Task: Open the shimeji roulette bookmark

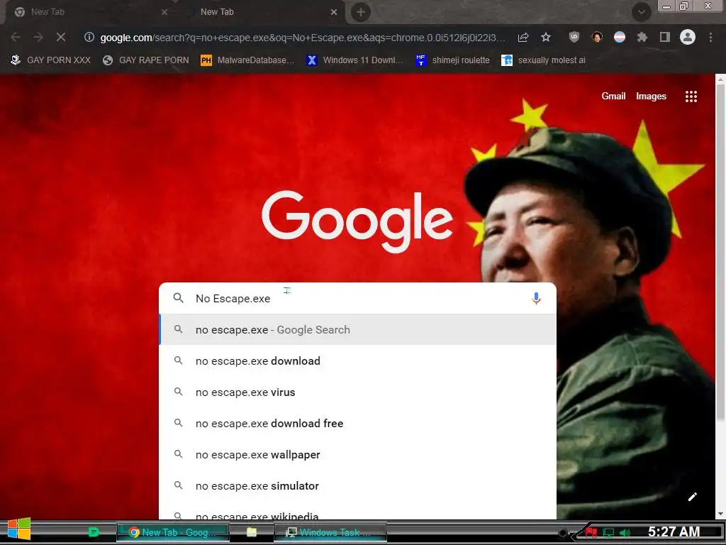Action: coord(452,60)
